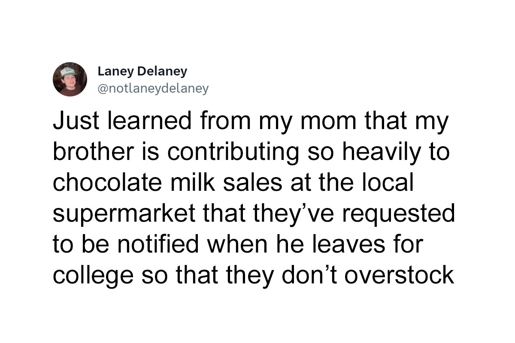Open Laney Delaney's profile picture

pyautogui.click(x=70, y=79)
